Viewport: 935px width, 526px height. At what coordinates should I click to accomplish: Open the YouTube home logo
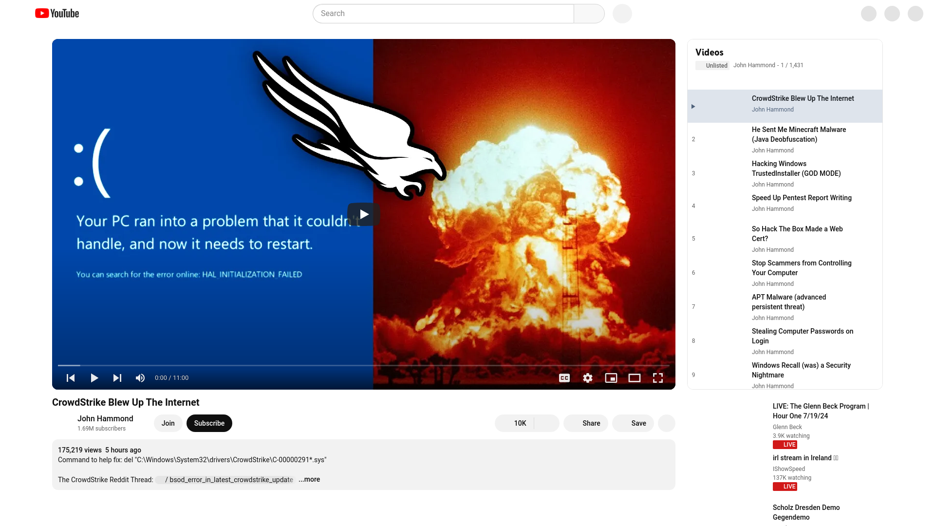(x=57, y=13)
